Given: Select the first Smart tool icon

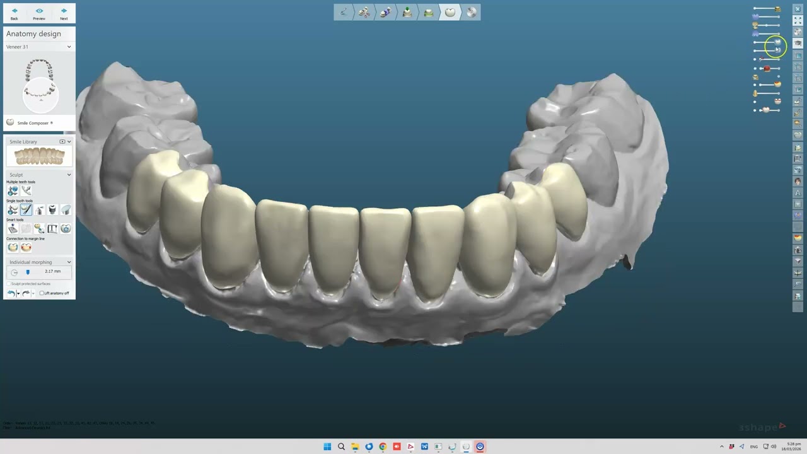Looking at the screenshot, I should pos(13,229).
